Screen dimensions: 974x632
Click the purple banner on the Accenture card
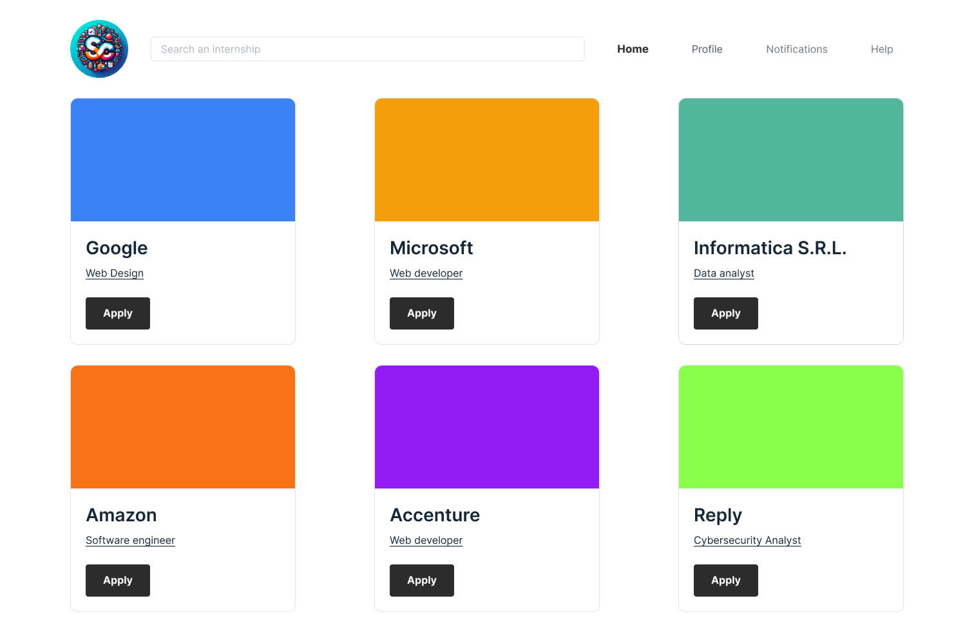click(x=486, y=426)
